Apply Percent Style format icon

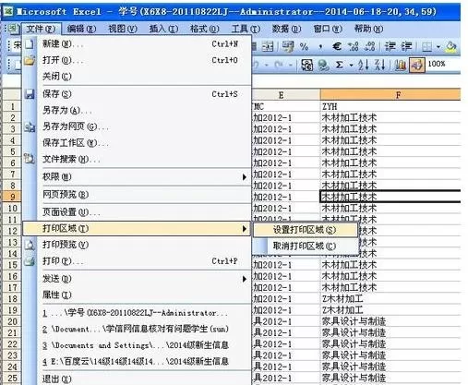pos(304,46)
